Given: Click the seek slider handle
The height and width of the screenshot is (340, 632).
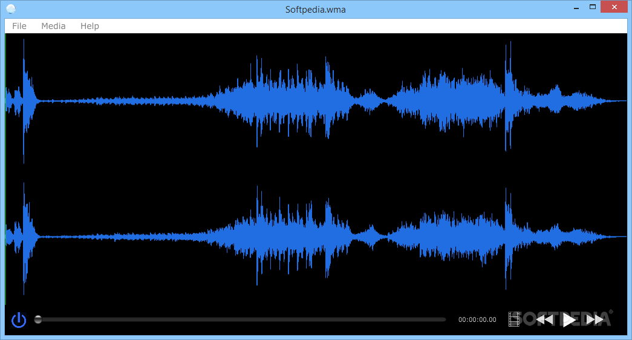Looking at the screenshot, I should (x=38, y=320).
